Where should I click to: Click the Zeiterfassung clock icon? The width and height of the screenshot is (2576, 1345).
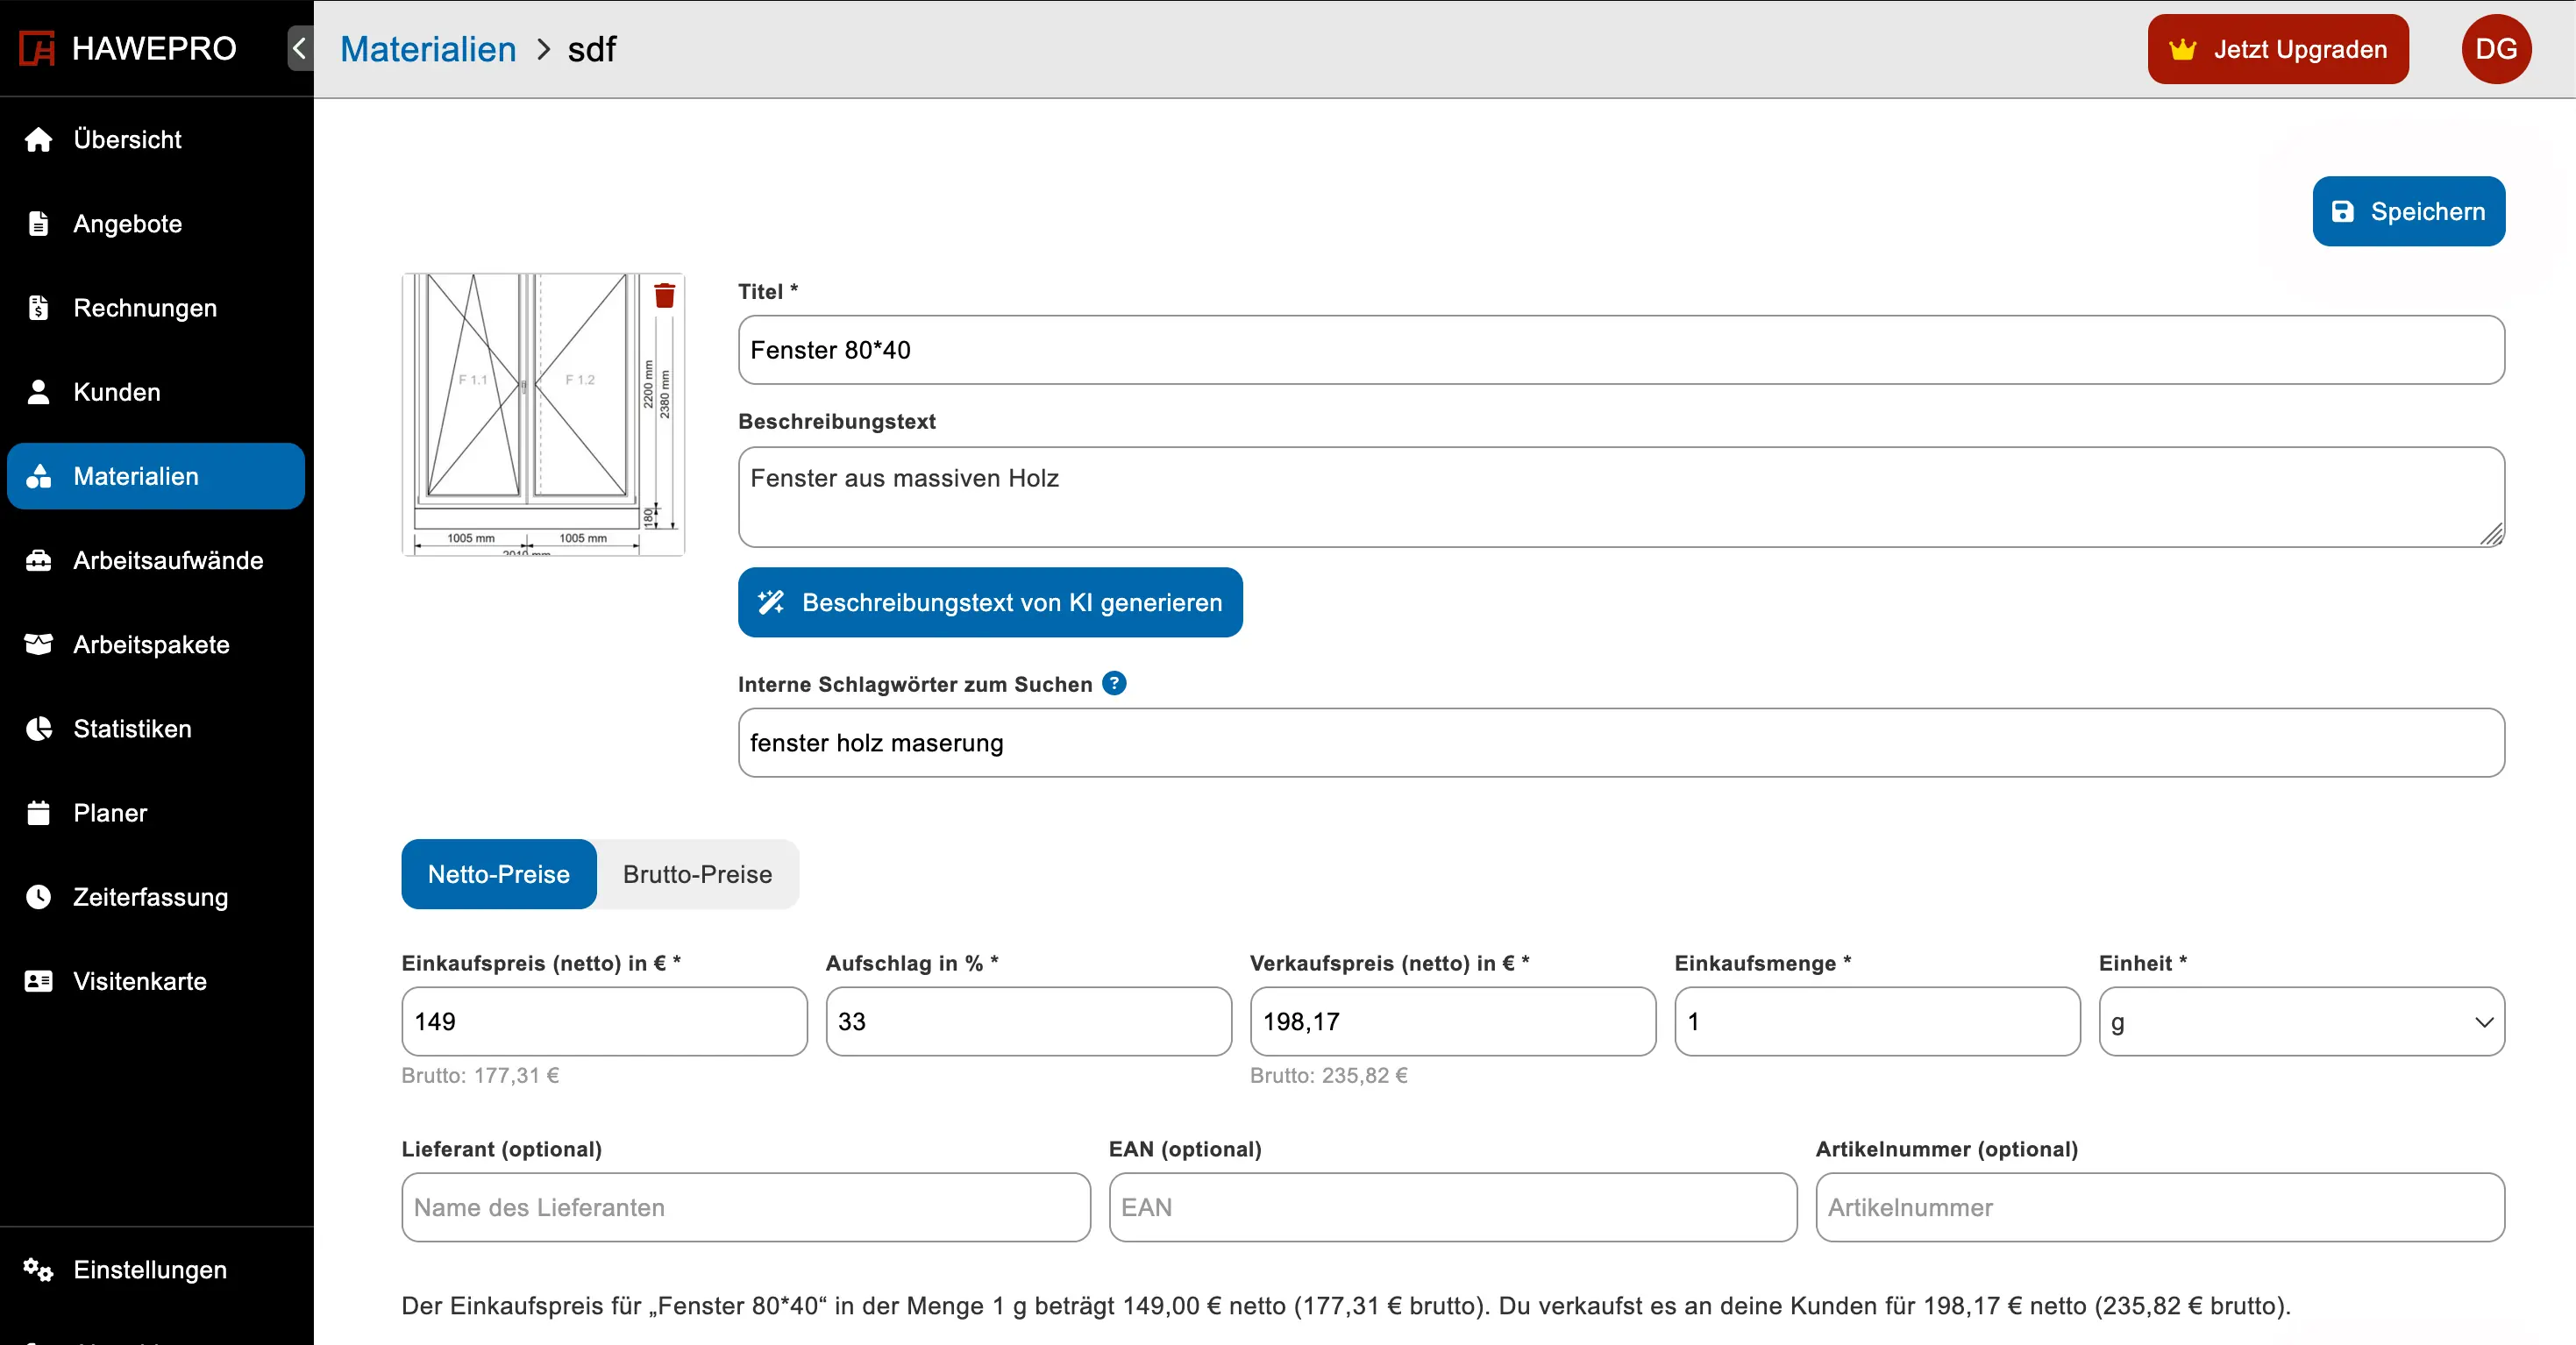point(38,896)
